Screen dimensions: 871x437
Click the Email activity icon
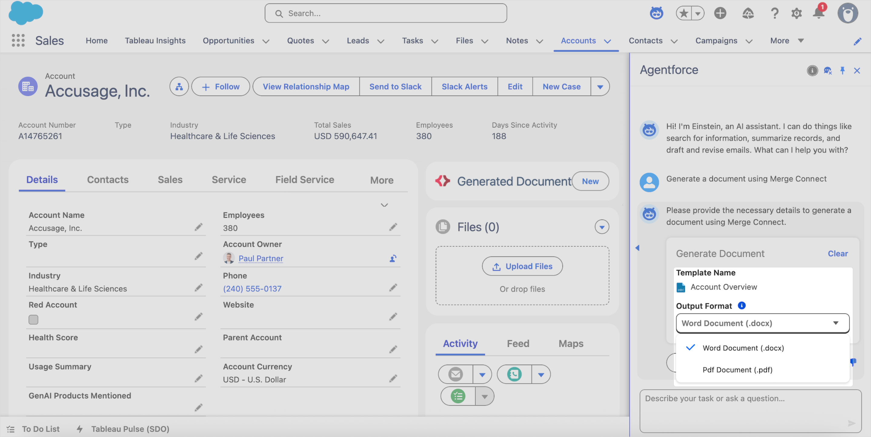coord(455,374)
